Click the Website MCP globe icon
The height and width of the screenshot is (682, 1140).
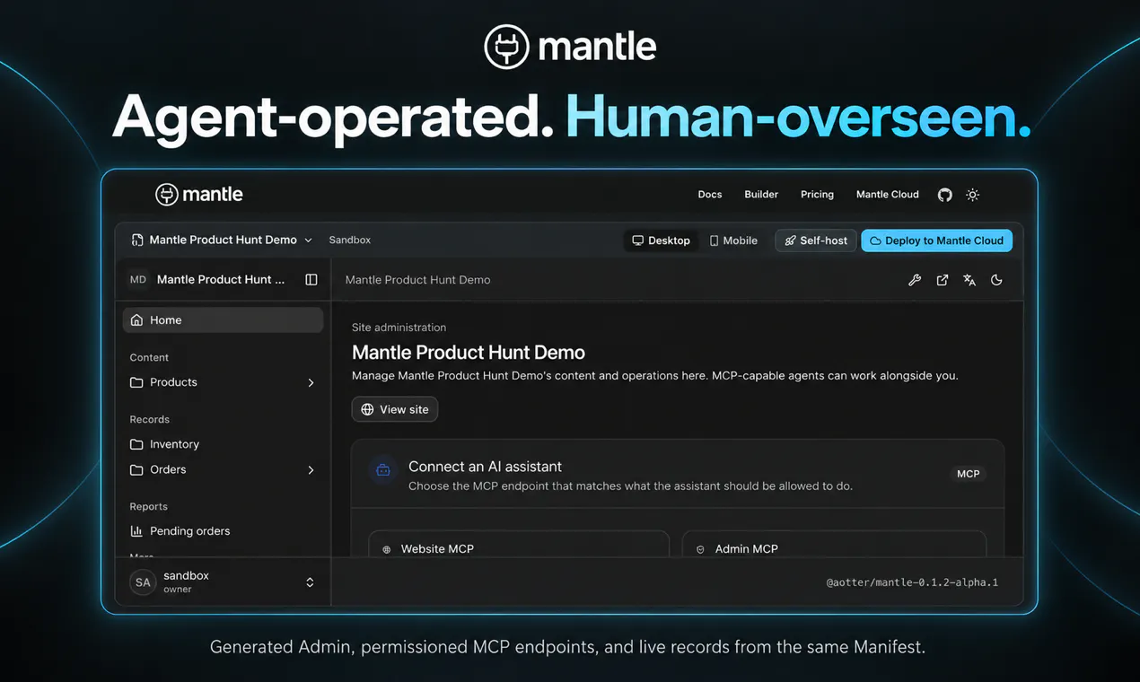pos(387,549)
